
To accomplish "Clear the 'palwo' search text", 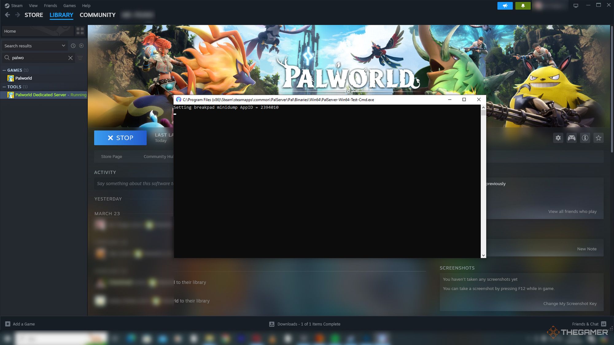I will click(x=70, y=58).
